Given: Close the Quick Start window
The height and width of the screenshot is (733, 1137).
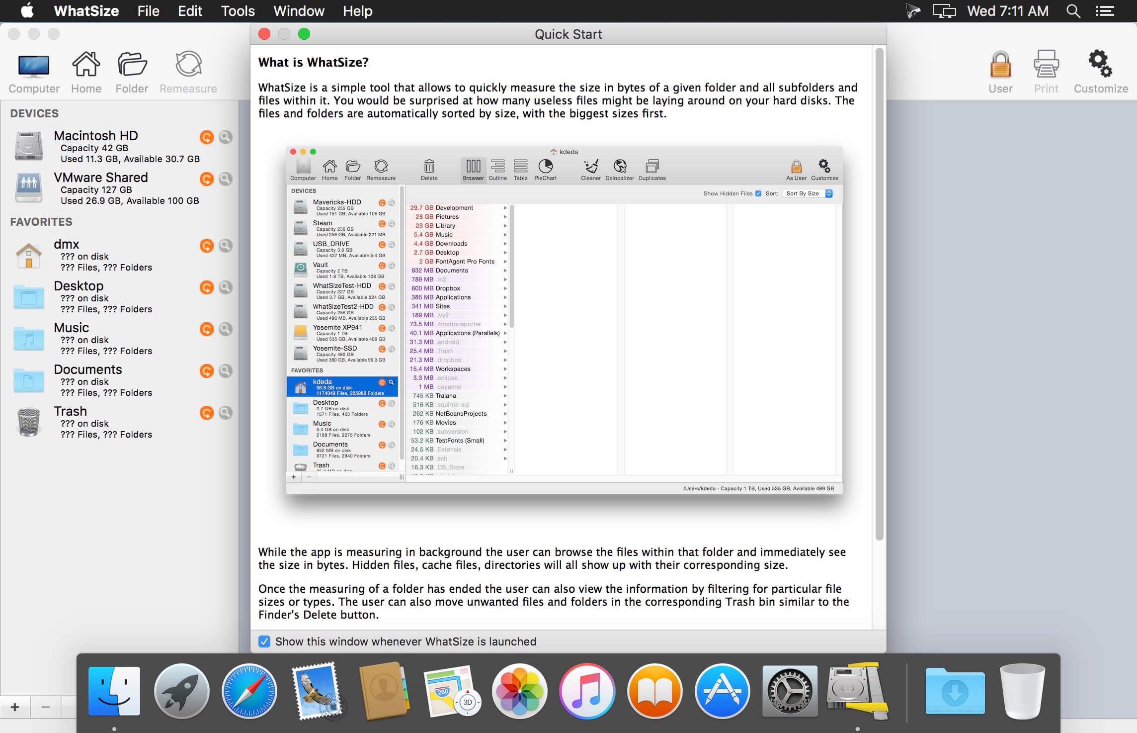Looking at the screenshot, I should 264,34.
